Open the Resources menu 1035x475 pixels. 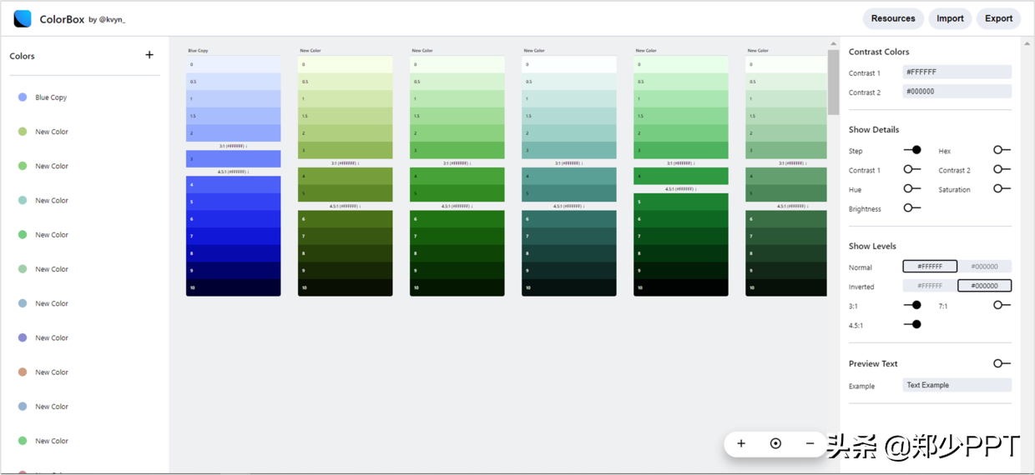pyautogui.click(x=893, y=18)
